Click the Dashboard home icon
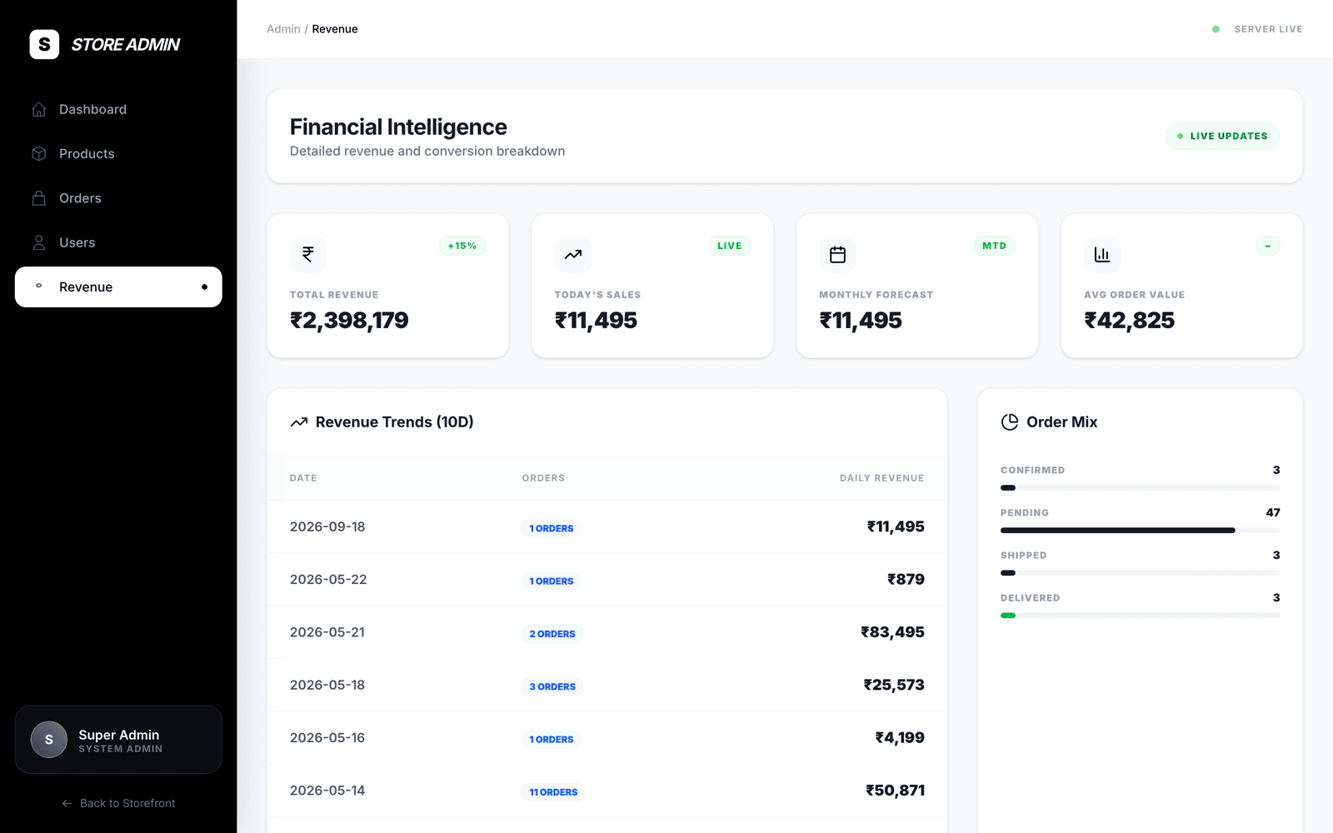The image size is (1333, 833). 38,109
